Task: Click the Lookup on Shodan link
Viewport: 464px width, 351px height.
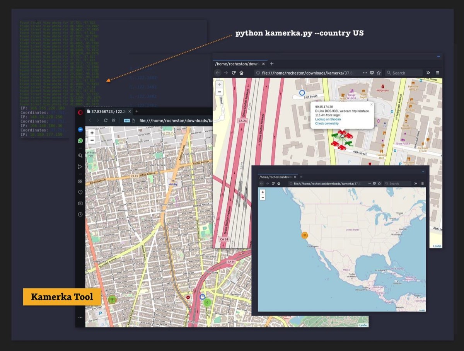Action: (328, 119)
